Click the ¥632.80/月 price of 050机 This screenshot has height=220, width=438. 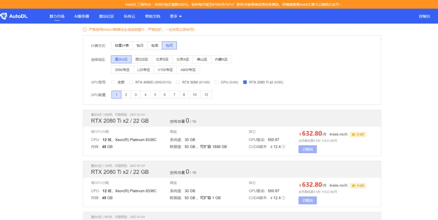click(312, 133)
